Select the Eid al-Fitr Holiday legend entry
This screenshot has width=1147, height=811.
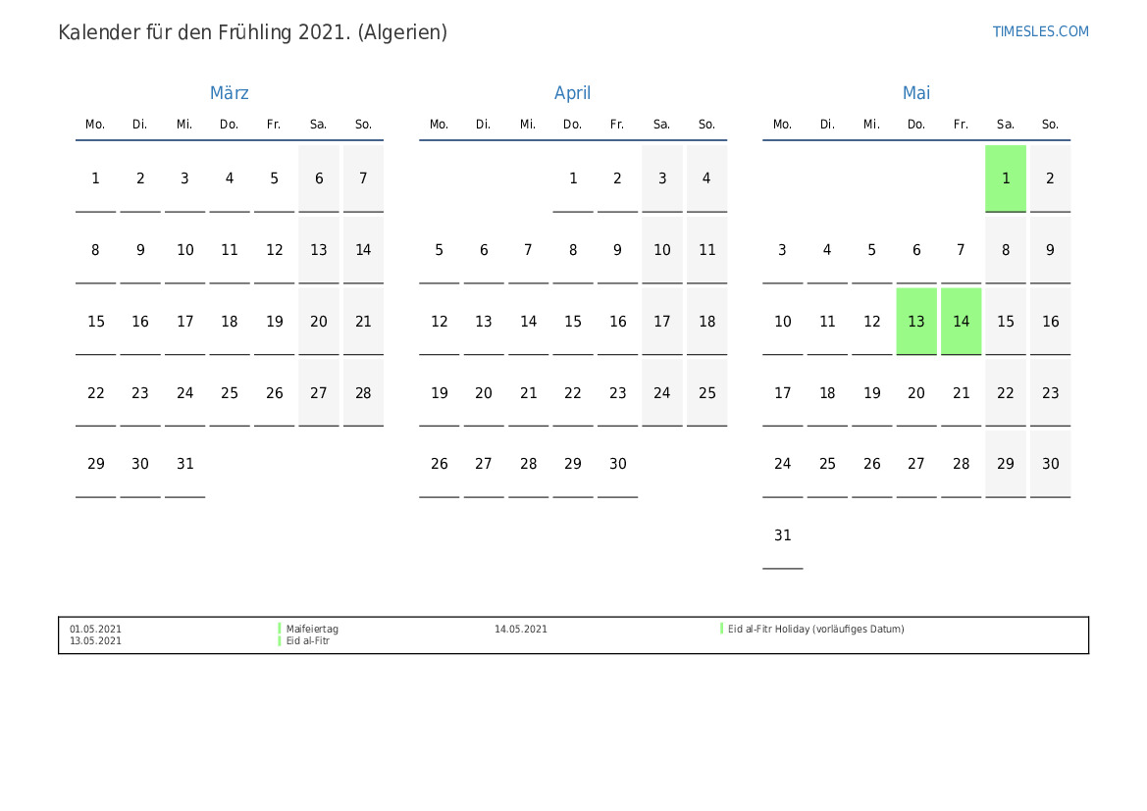(x=815, y=630)
